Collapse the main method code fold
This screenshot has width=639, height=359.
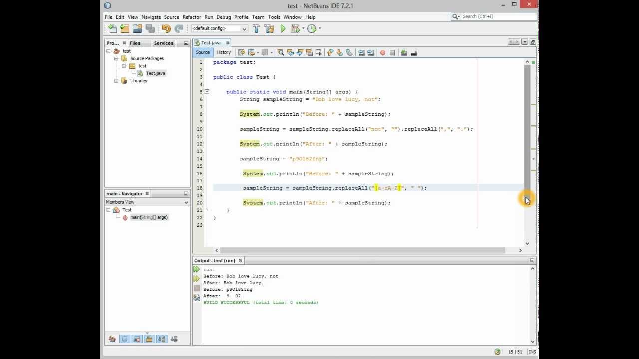click(x=207, y=92)
